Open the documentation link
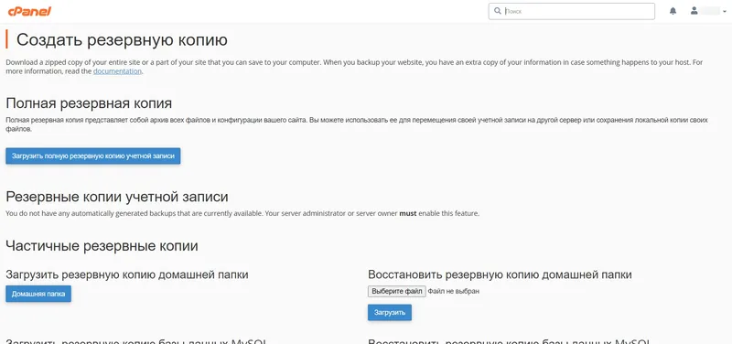Screen dimensions: 732x344 (117, 71)
